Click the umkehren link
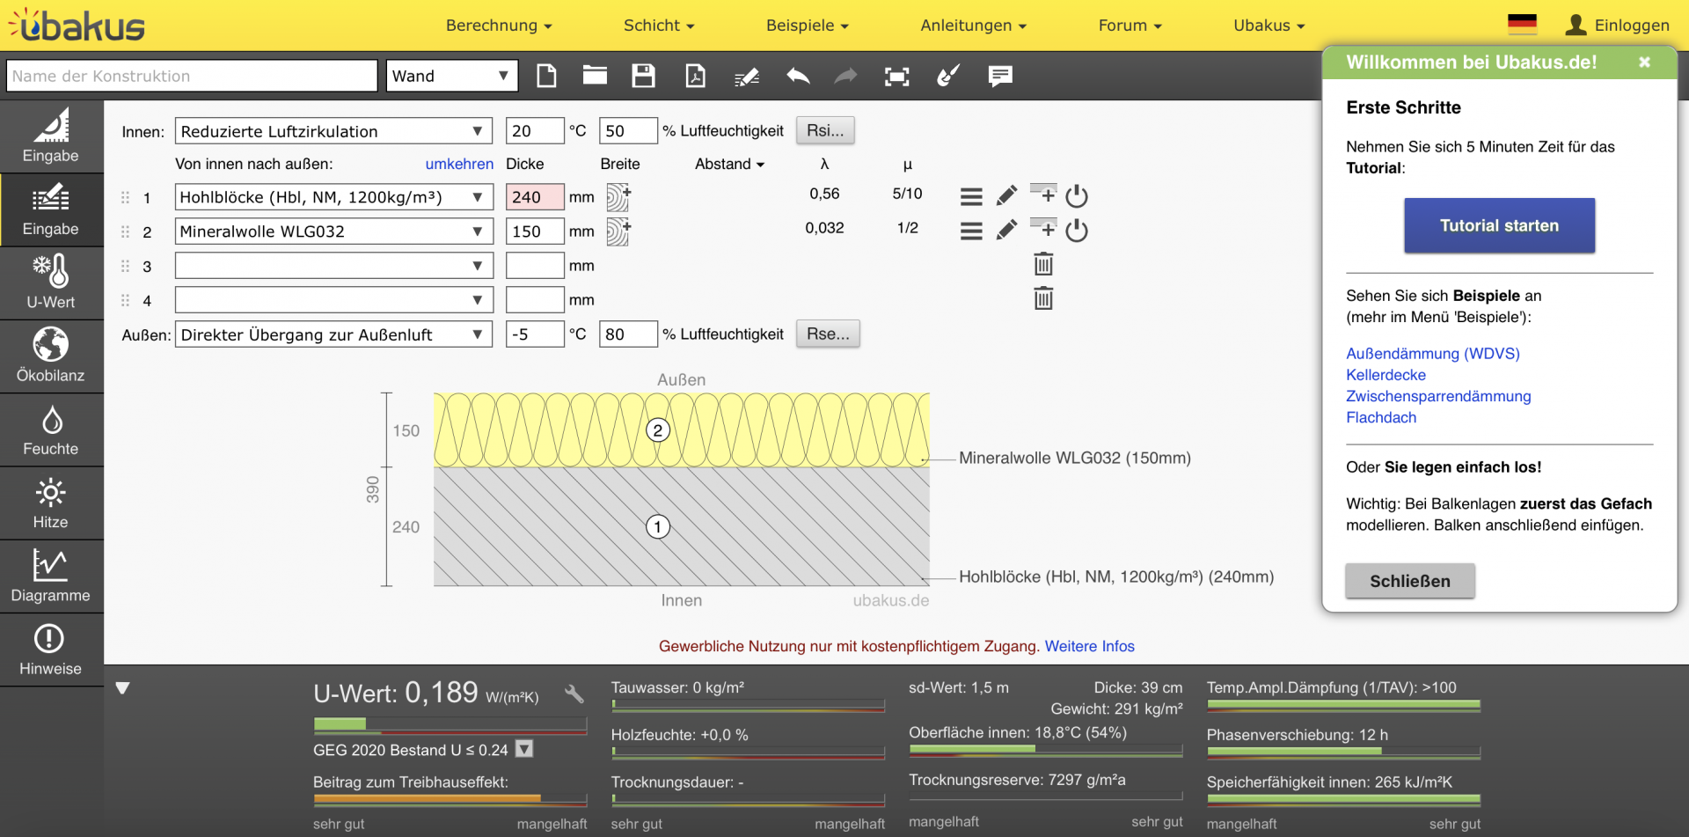The height and width of the screenshot is (837, 1689). pyautogui.click(x=459, y=164)
